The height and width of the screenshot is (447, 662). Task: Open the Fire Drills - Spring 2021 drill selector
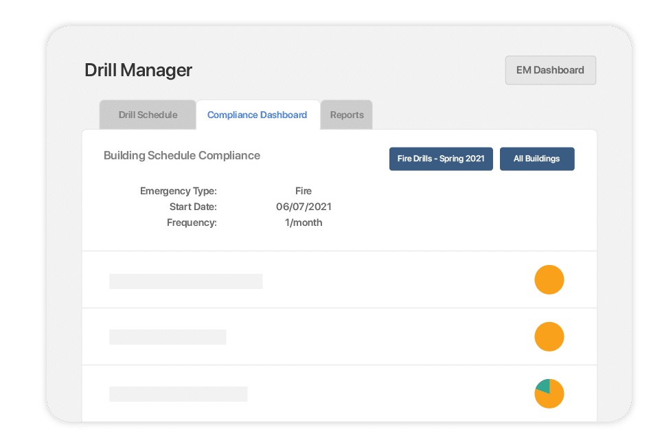(440, 159)
